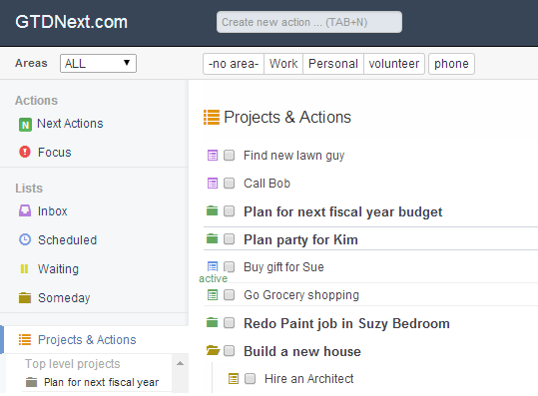Open the Areas ALL dropdown
538x396 pixels.
pos(98,64)
